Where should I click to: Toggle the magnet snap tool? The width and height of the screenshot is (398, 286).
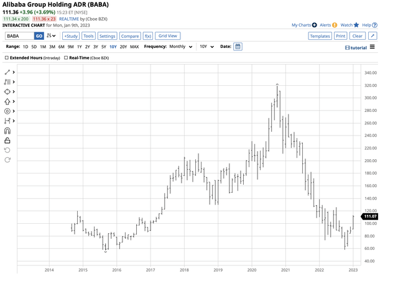coord(7,131)
